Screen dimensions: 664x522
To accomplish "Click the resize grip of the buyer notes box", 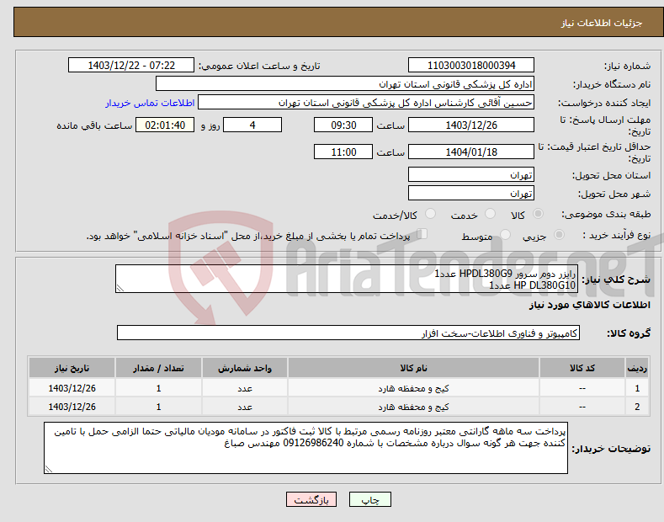I will [x=49, y=469].
